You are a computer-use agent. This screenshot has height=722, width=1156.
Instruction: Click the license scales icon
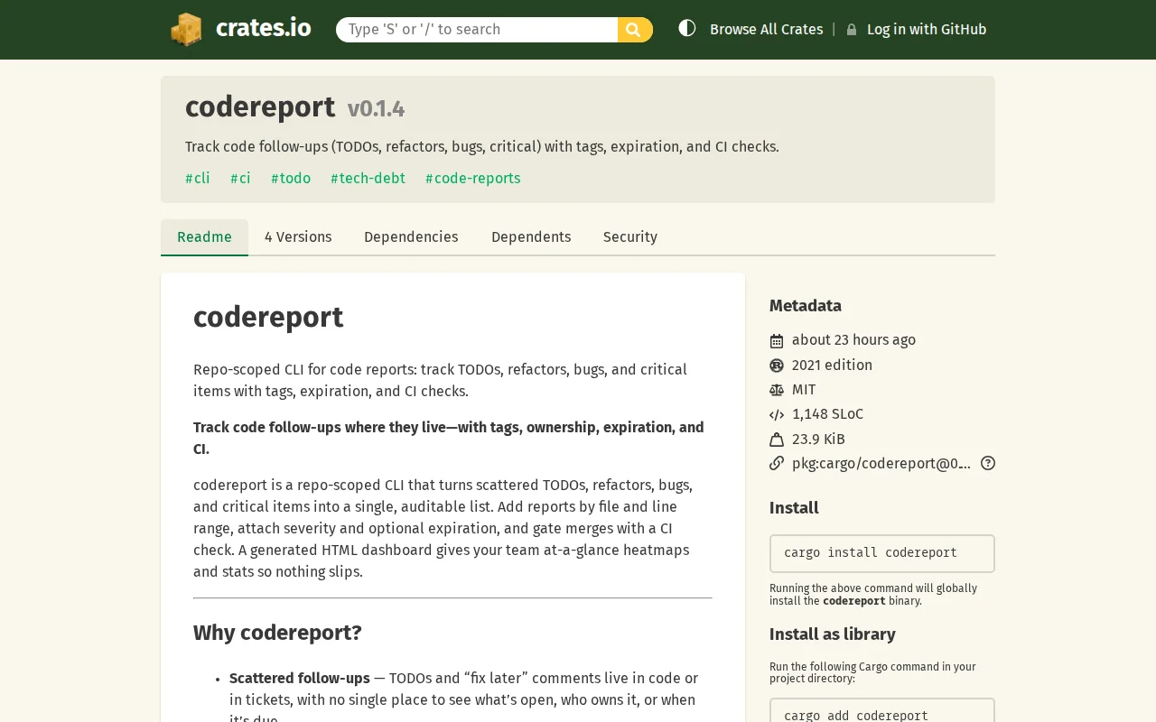[x=777, y=390]
